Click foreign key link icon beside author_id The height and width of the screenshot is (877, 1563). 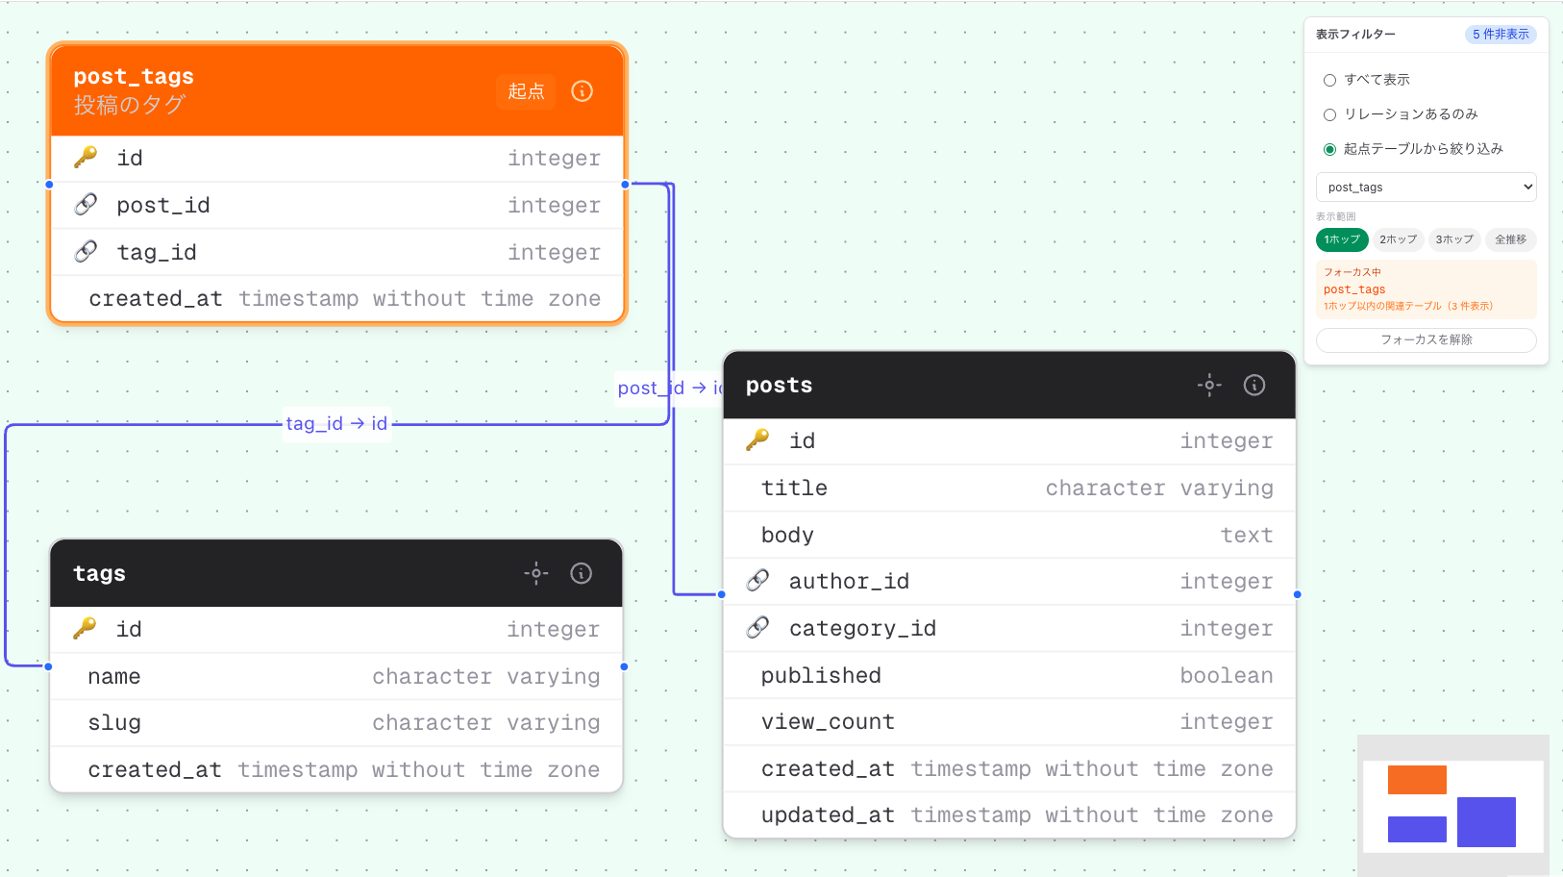(757, 581)
